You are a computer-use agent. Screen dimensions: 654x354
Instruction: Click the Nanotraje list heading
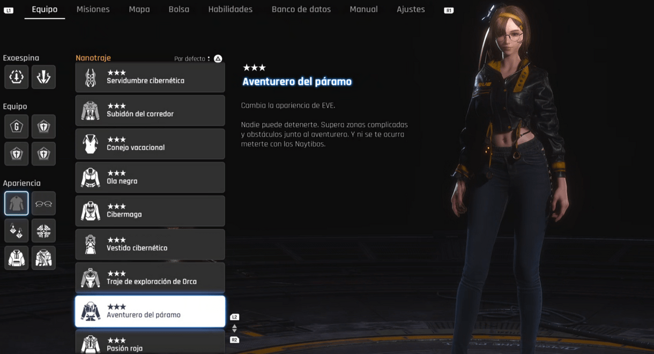[93, 58]
